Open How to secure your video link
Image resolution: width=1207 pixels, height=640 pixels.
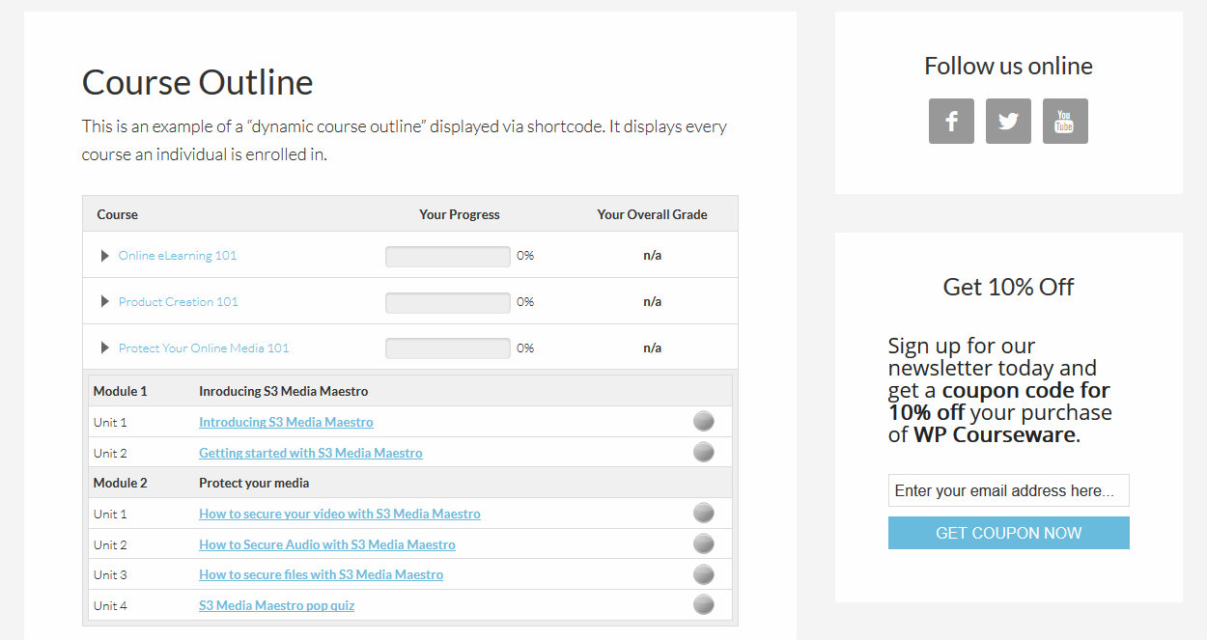[340, 514]
